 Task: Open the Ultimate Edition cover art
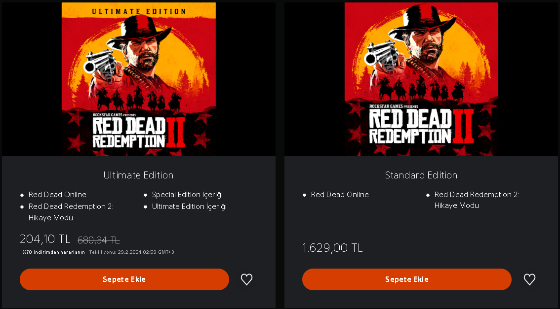(138, 79)
